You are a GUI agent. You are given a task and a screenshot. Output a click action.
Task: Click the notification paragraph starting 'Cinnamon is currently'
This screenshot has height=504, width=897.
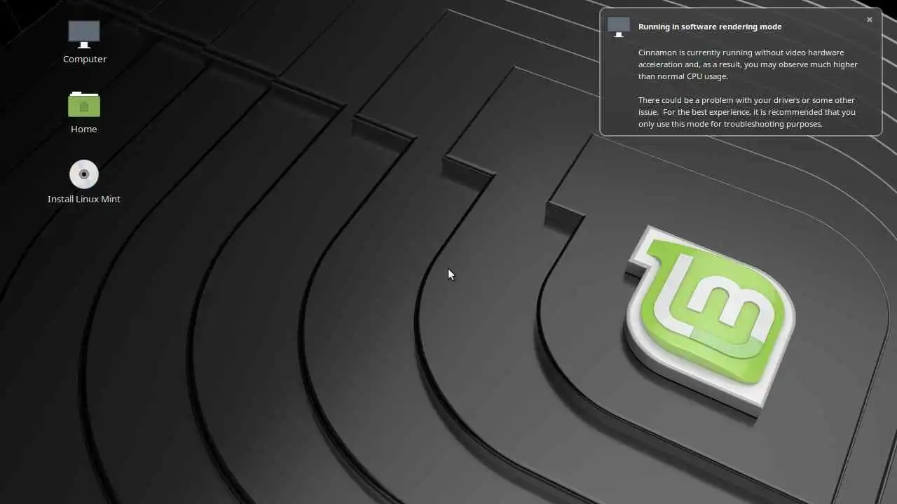pyautogui.click(x=748, y=64)
